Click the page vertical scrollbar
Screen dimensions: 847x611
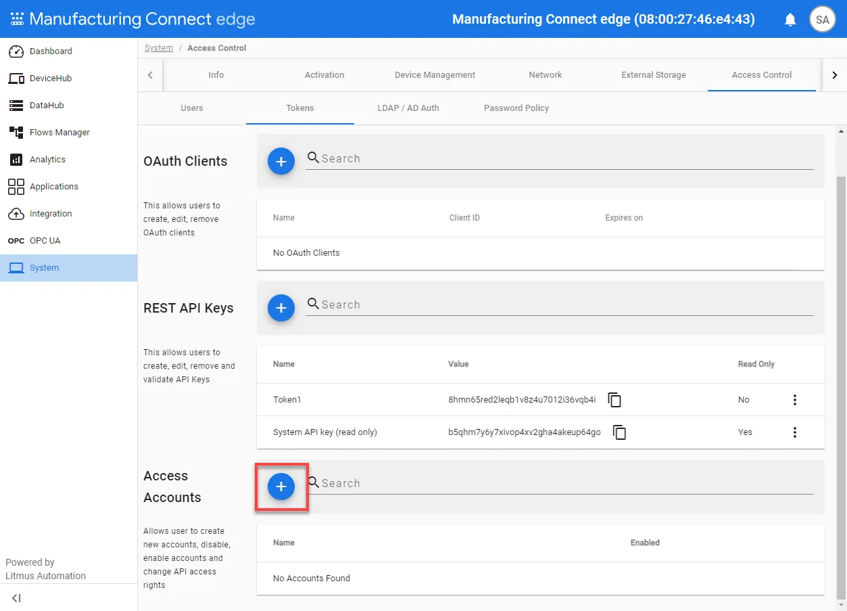point(841,387)
